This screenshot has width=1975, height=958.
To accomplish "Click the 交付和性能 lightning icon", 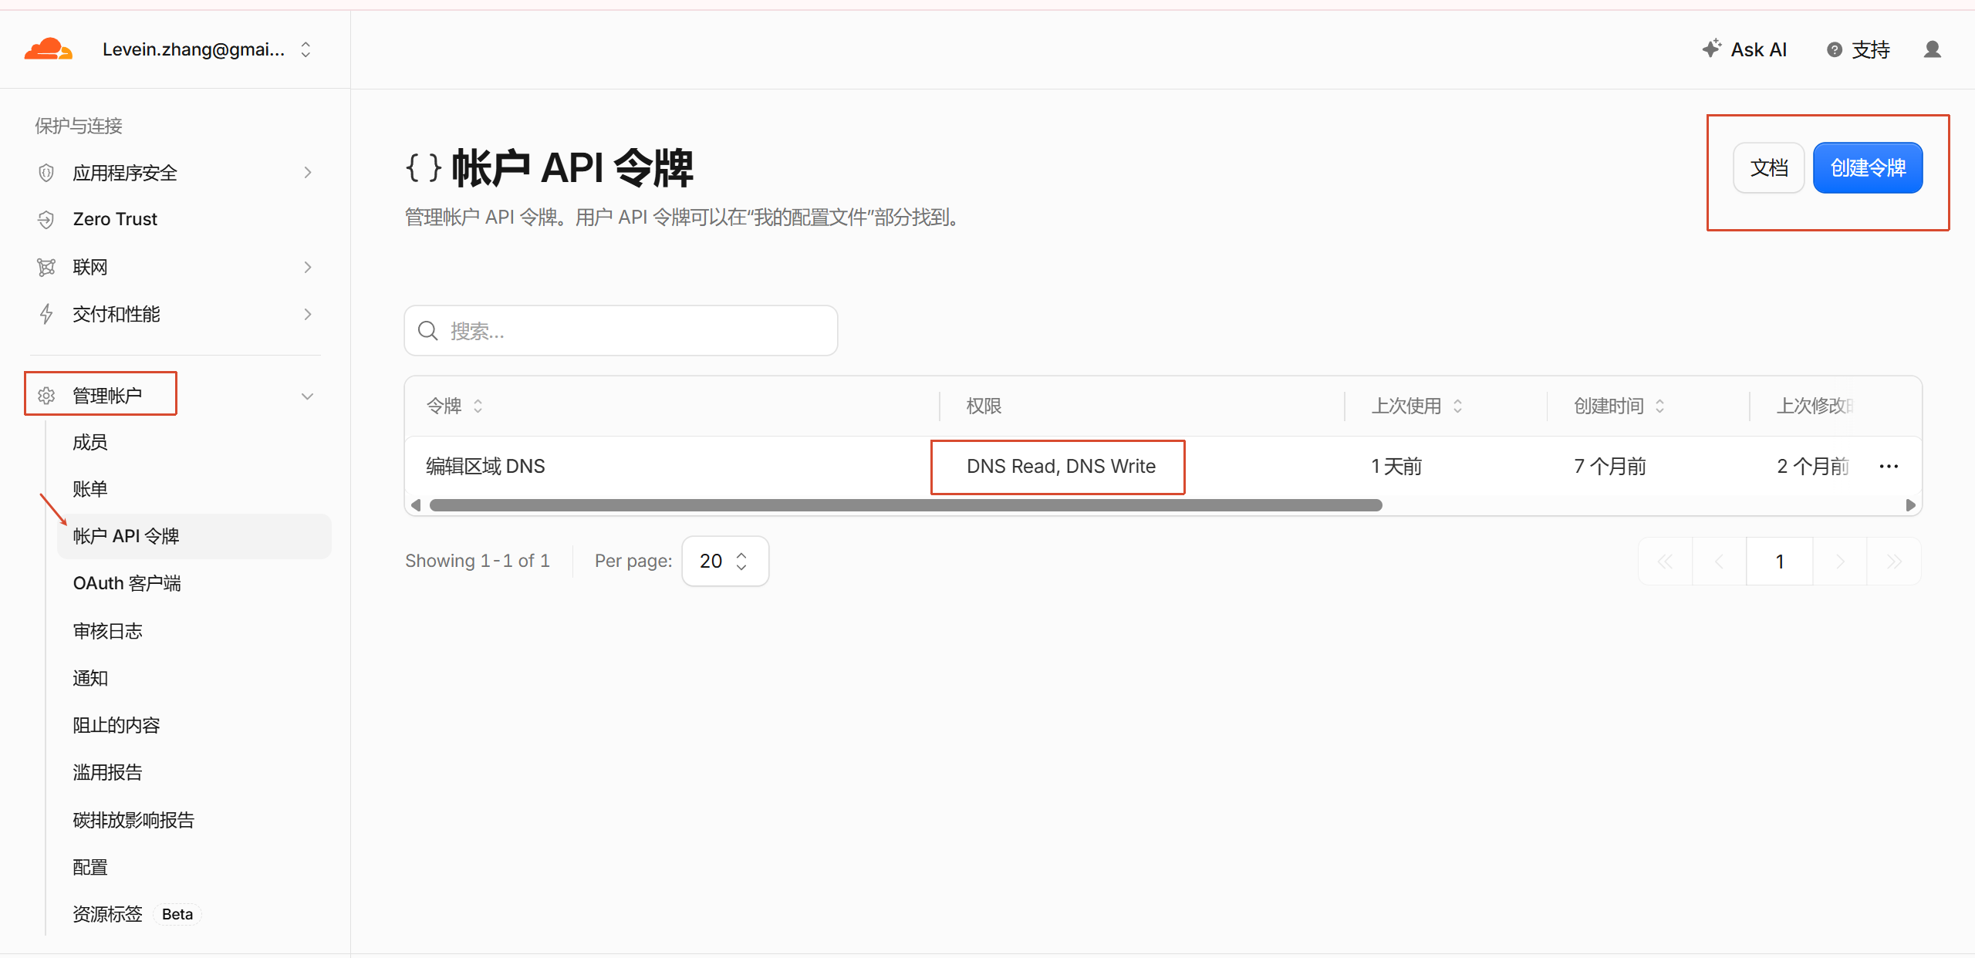I will (46, 314).
